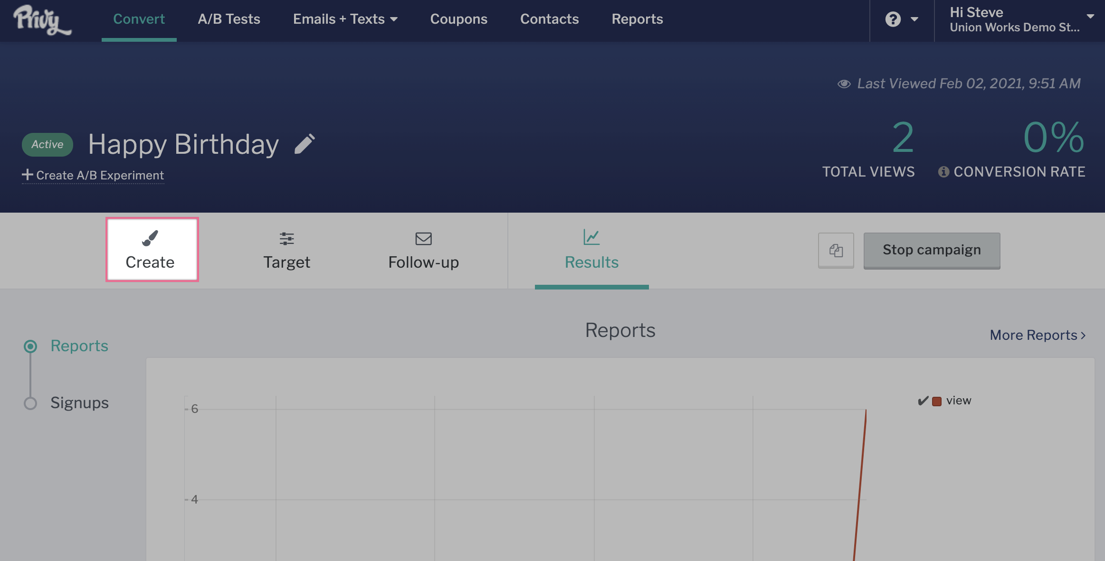Viewport: 1105px width, 561px height.
Task: Click the Results chart icon
Action: [591, 237]
